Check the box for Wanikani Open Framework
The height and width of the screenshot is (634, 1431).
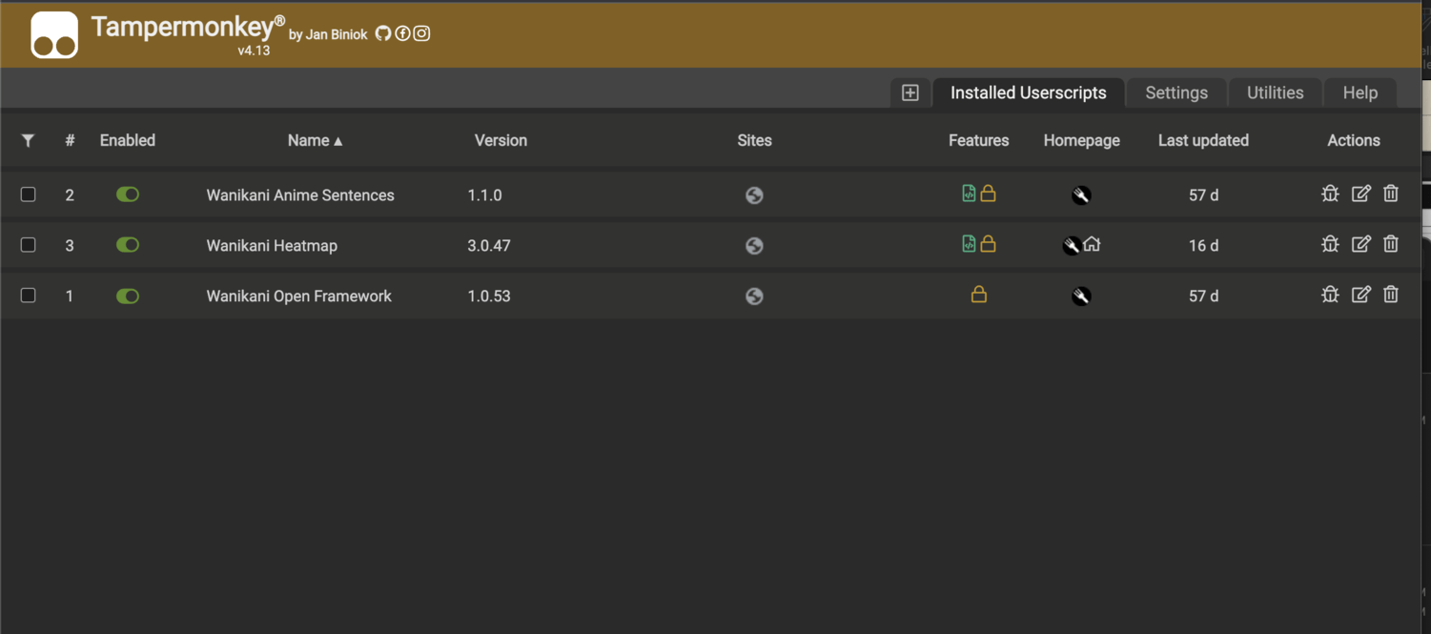point(29,296)
